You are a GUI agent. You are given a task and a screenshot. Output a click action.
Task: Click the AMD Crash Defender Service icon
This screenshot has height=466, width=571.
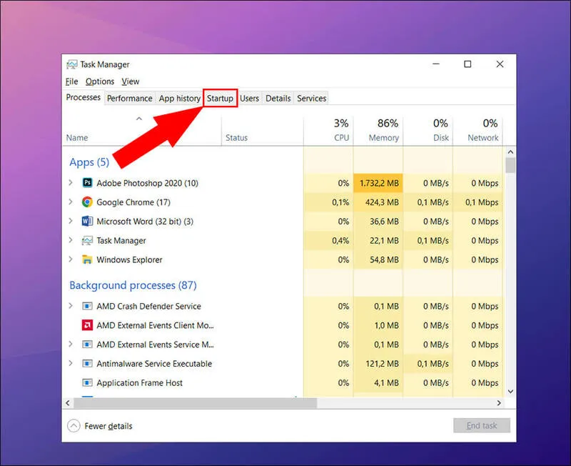(x=87, y=307)
